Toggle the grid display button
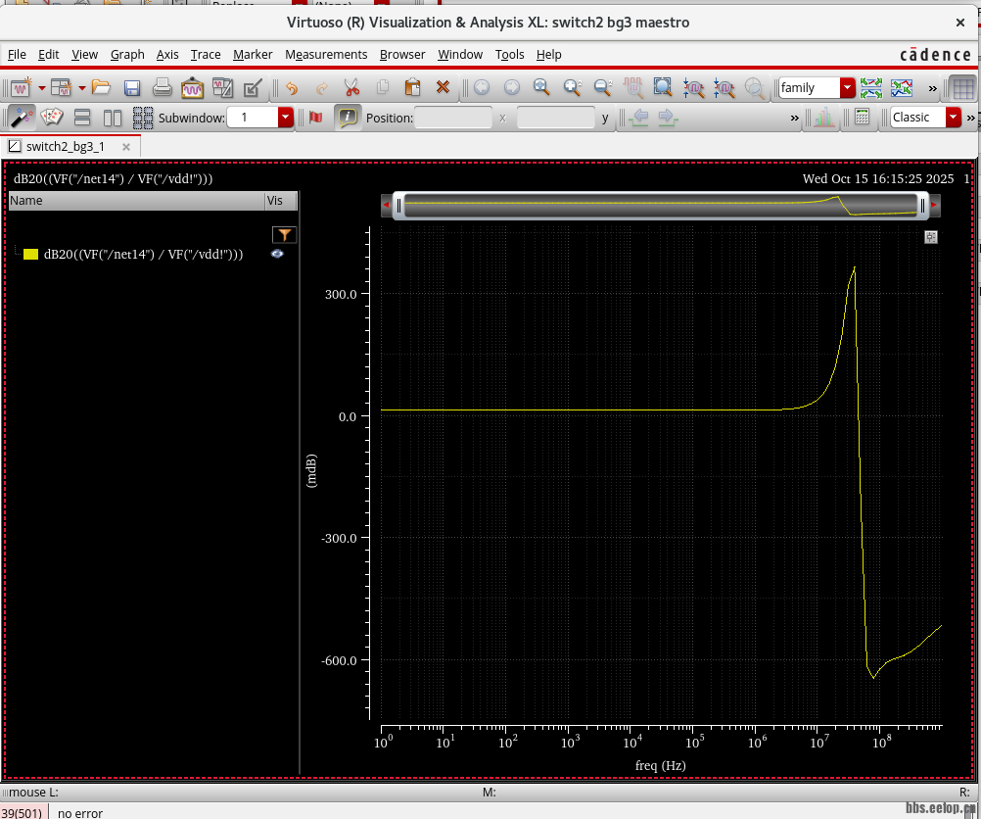 (x=962, y=88)
